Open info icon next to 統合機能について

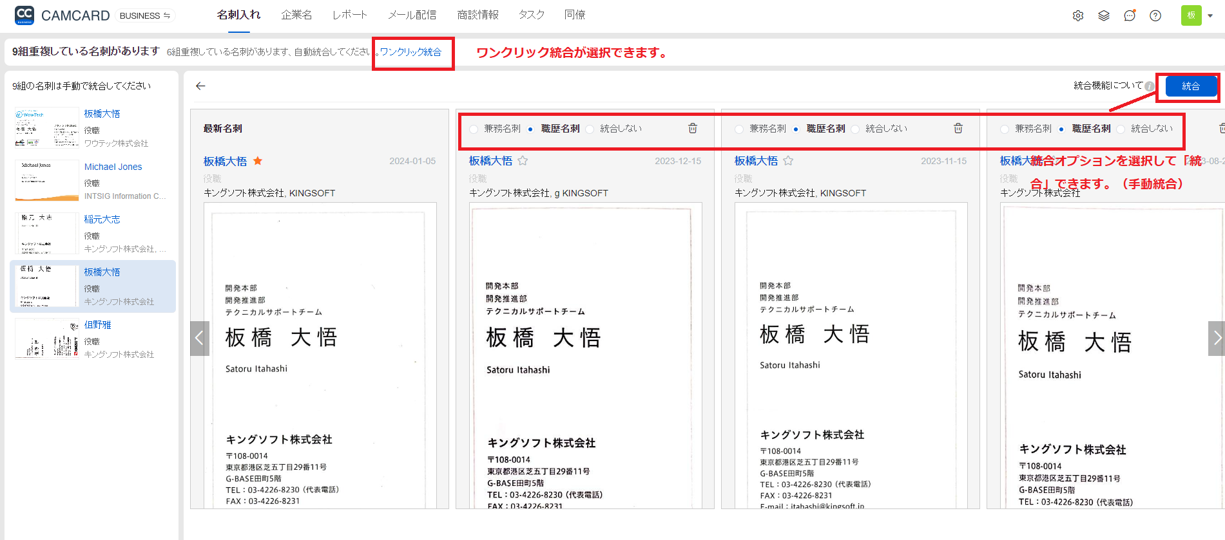[1149, 86]
